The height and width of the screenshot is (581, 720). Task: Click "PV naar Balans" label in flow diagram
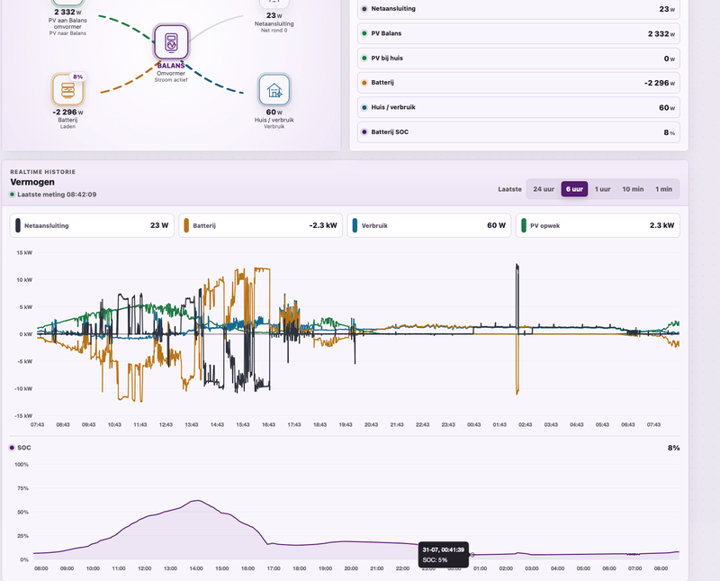67,33
